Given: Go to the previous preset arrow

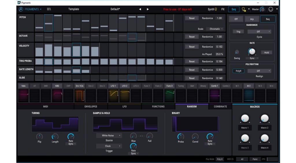Looking at the screenshot, I should pos(140,9).
